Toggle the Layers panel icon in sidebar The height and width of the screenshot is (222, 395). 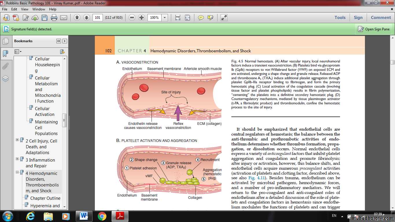[x=5, y=79]
